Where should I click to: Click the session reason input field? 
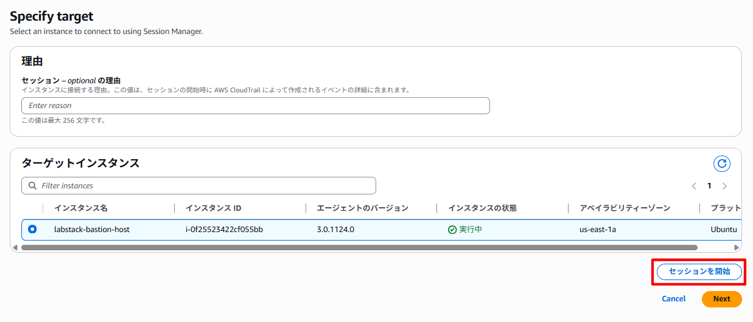point(256,106)
